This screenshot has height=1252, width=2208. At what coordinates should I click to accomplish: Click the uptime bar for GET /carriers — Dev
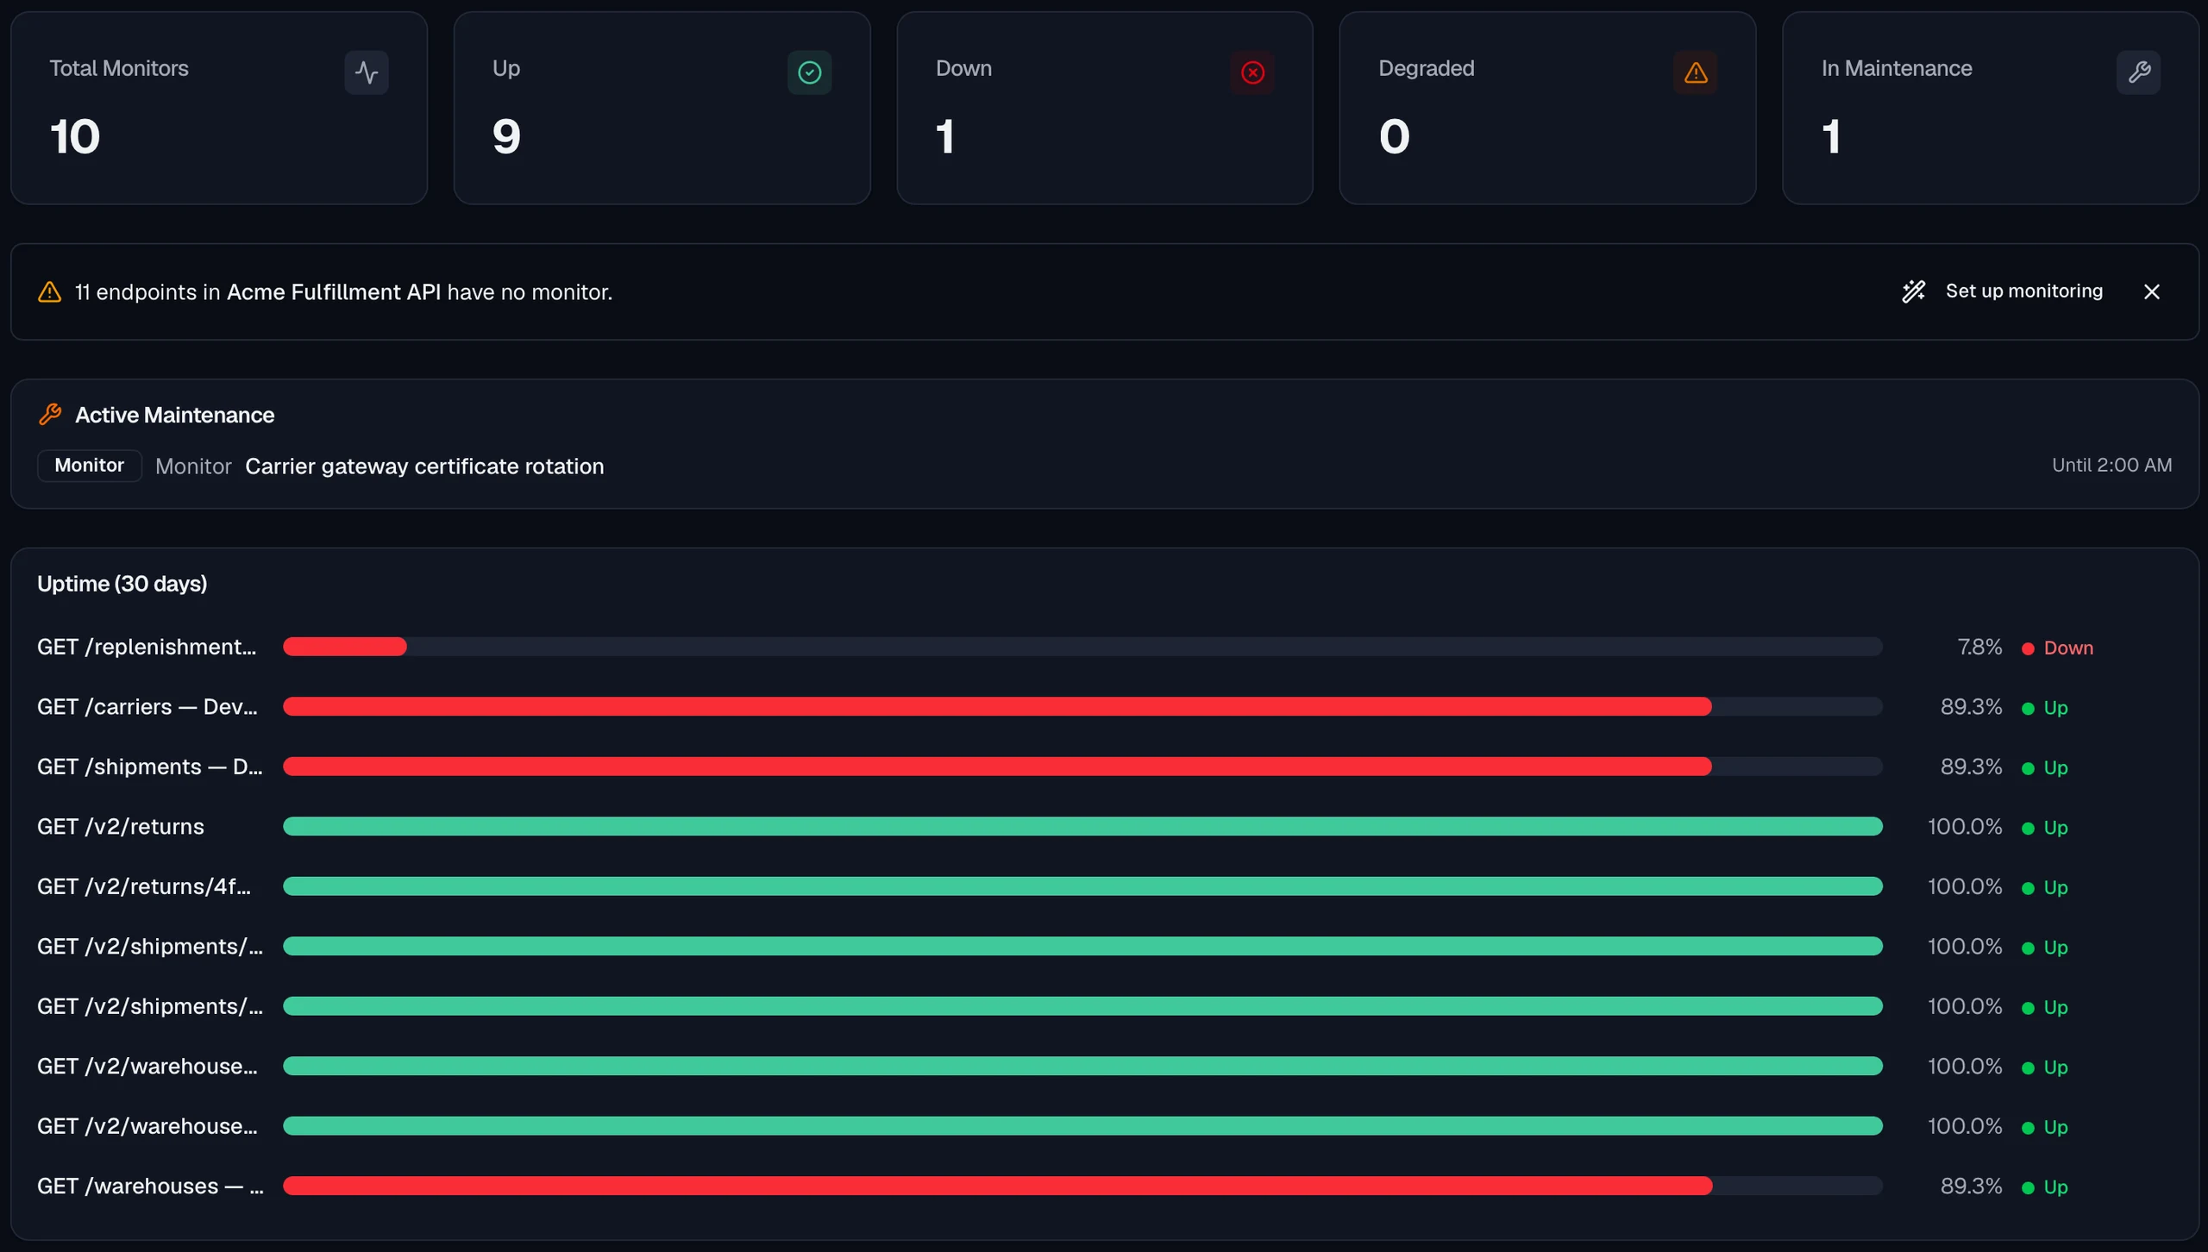(x=1082, y=707)
